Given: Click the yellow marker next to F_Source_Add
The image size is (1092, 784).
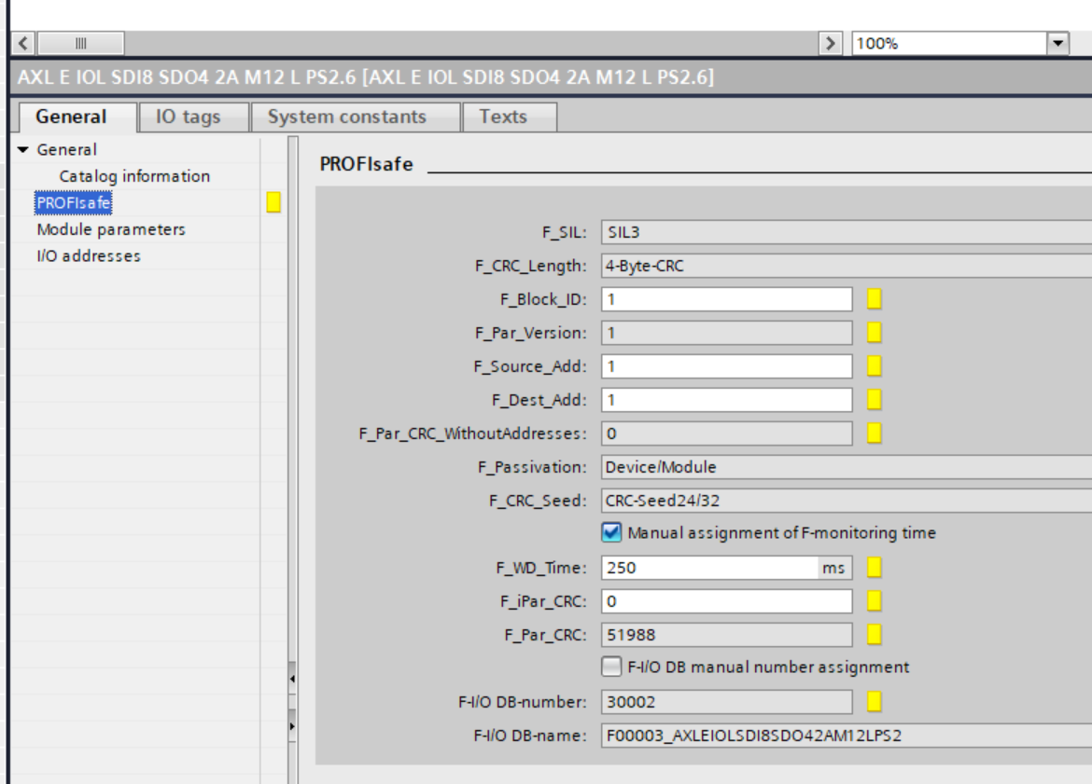Looking at the screenshot, I should [x=874, y=366].
